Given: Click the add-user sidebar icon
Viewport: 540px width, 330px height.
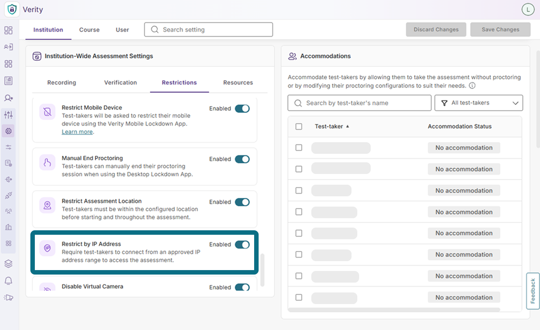Looking at the screenshot, I should (x=8, y=97).
